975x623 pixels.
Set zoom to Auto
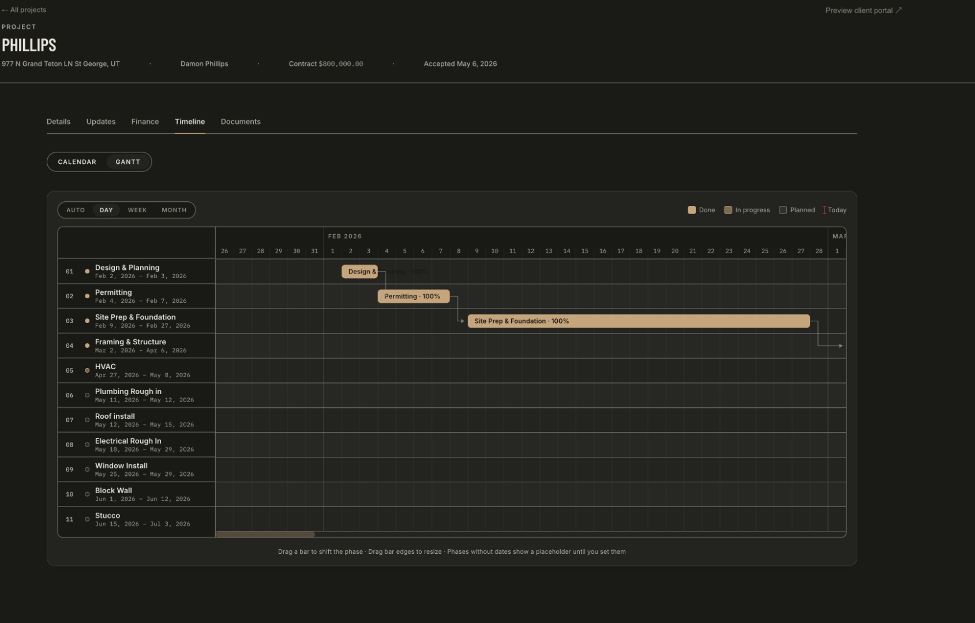click(76, 210)
